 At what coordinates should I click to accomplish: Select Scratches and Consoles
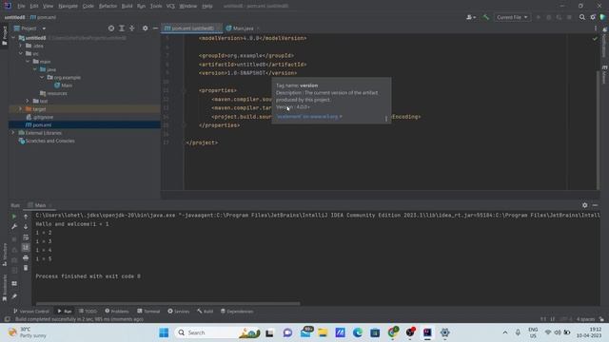pos(47,141)
